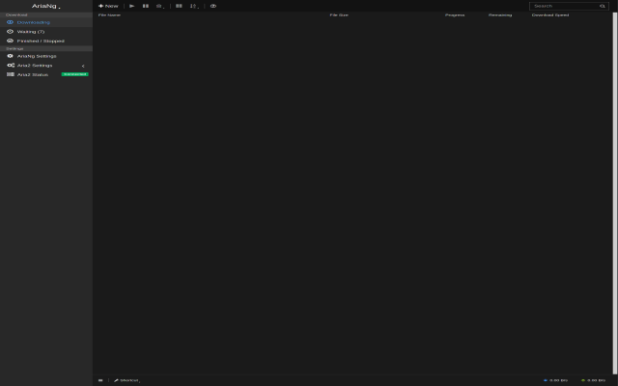Pause selected tasks with pause icon
This screenshot has height=386, width=618.
[x=146, y=6]
